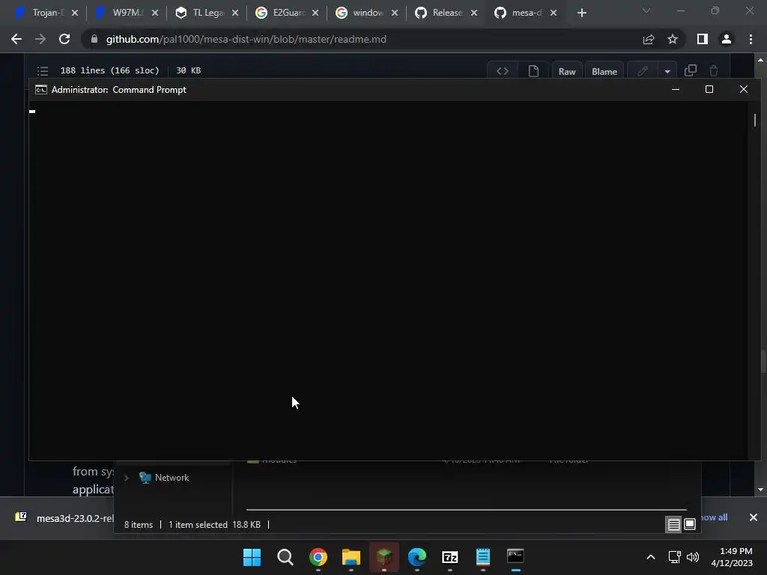Close the Trojan tab
The image size is (767, 575).
(x=75, y=13)
